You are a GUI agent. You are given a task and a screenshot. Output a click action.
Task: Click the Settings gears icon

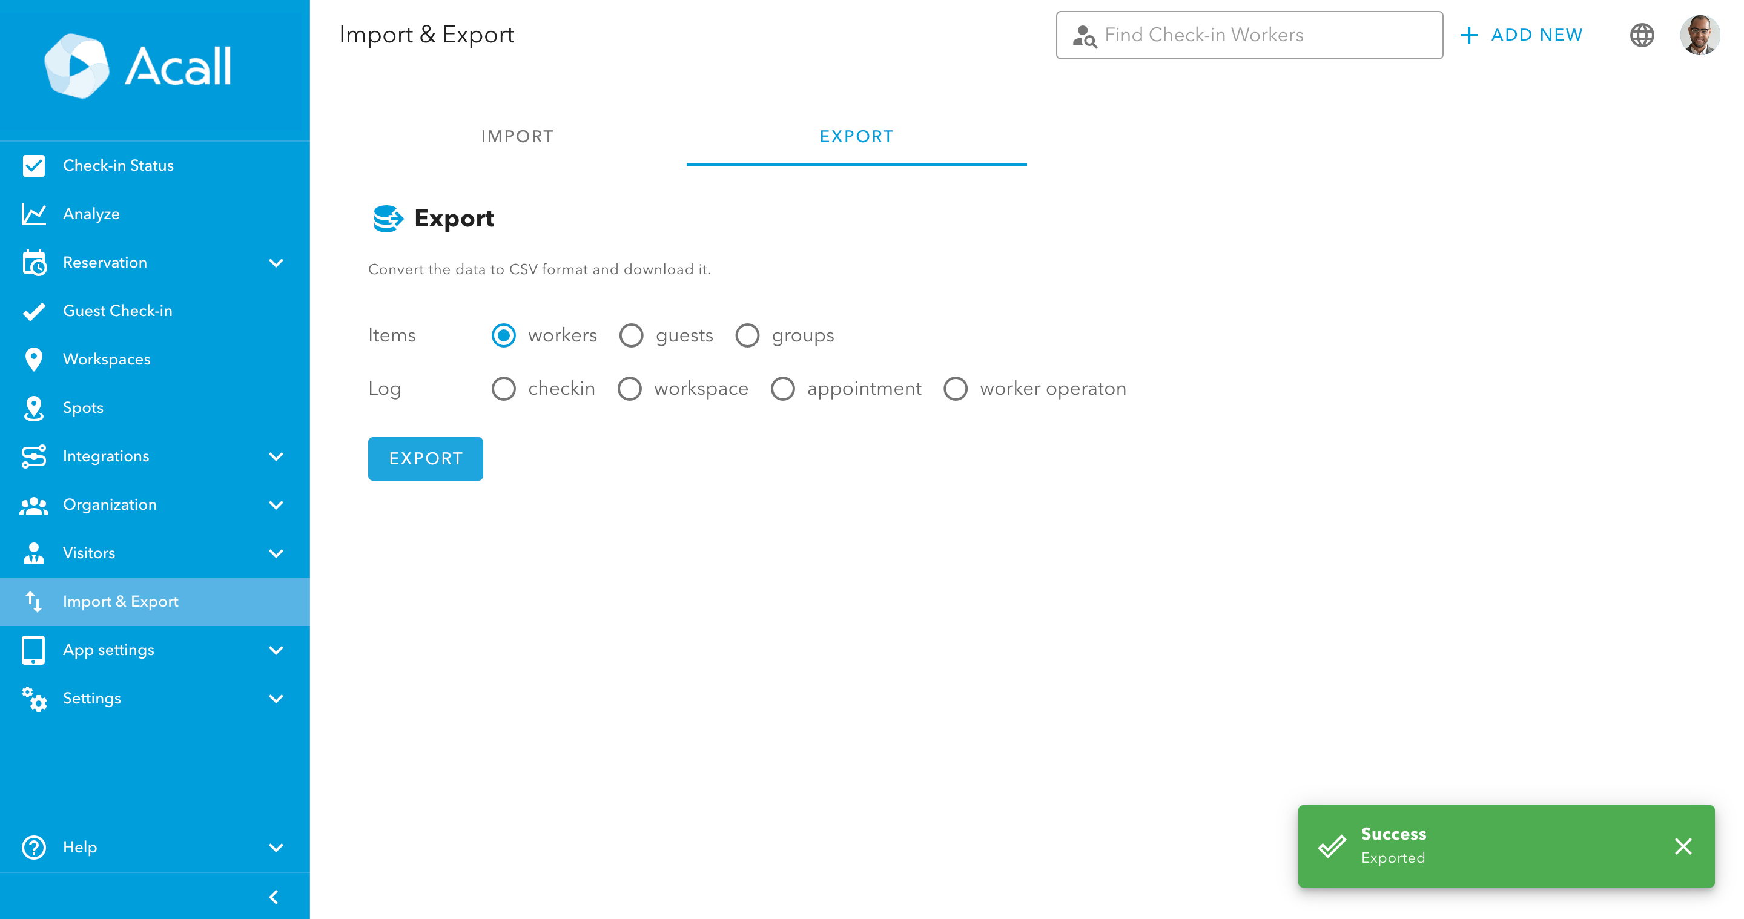click(x=33, y=699)
